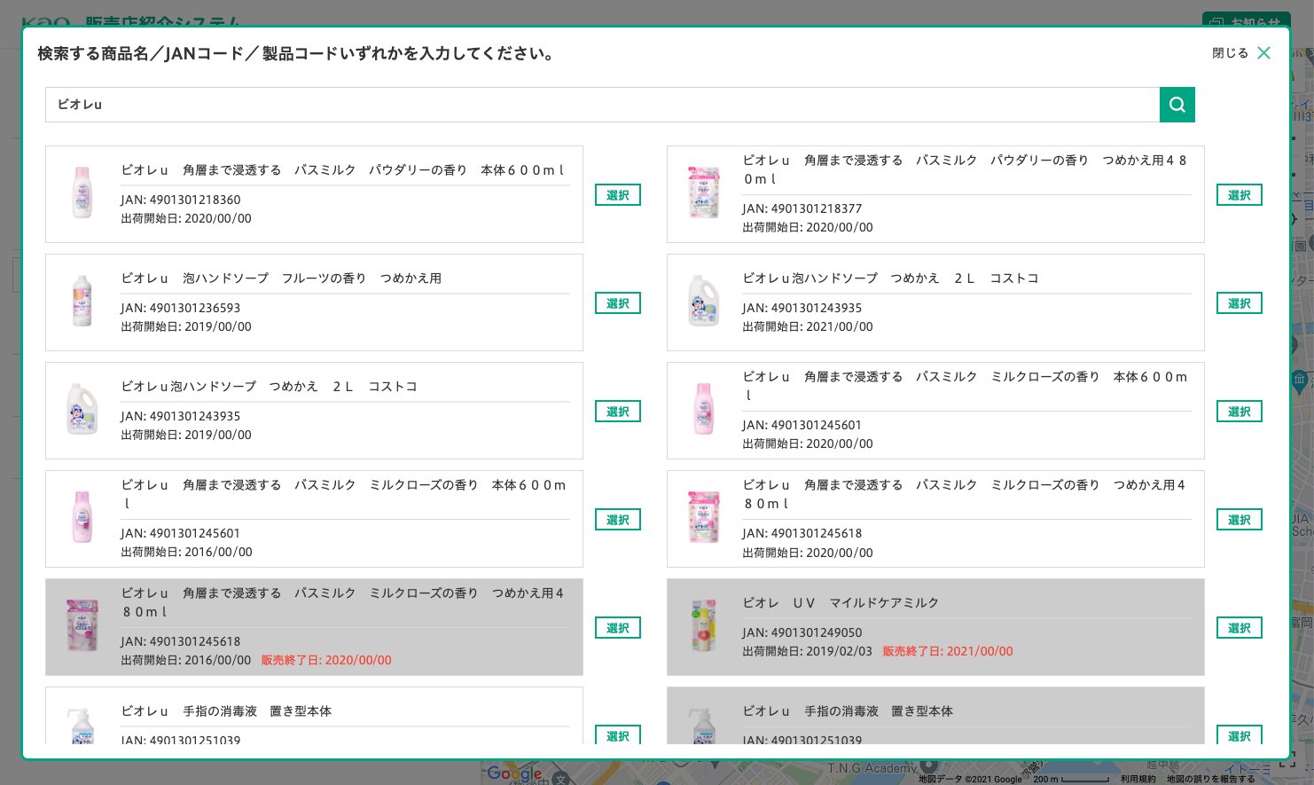Click title of white 手指の消毒液 置き型本体 card
This screenshot has width=1314, height=785.
(226, 711)
